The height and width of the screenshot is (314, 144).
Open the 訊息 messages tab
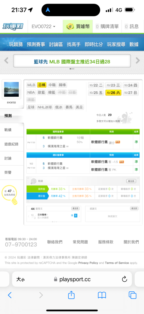click(132, 26)
